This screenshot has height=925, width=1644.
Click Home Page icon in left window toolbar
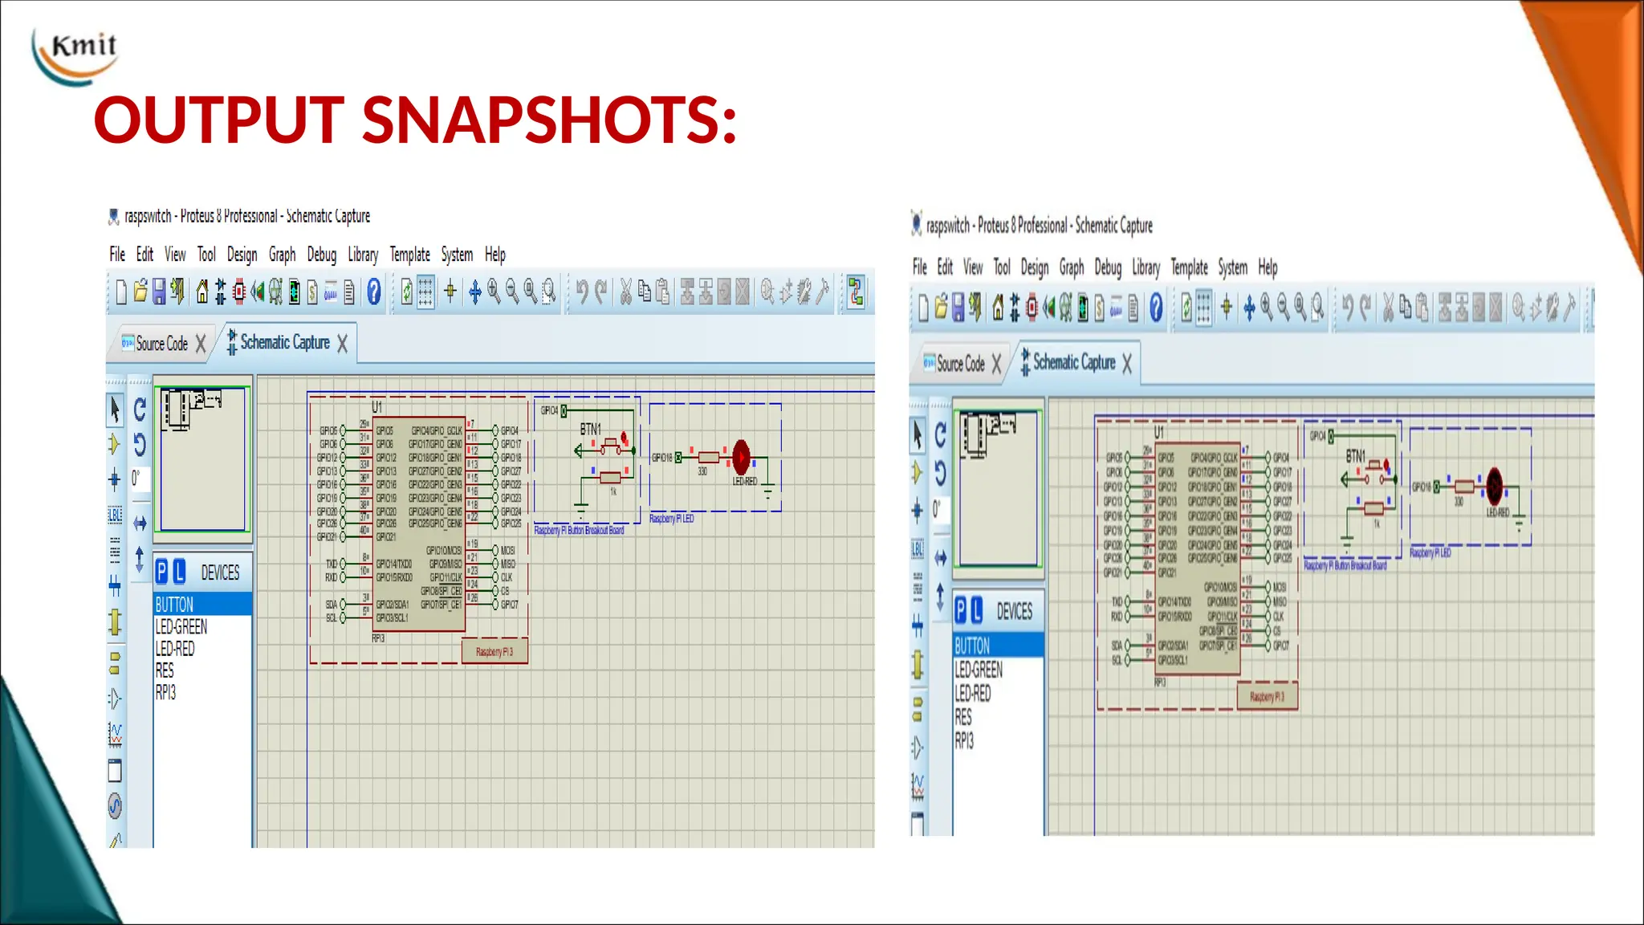[x=202, y=292]
